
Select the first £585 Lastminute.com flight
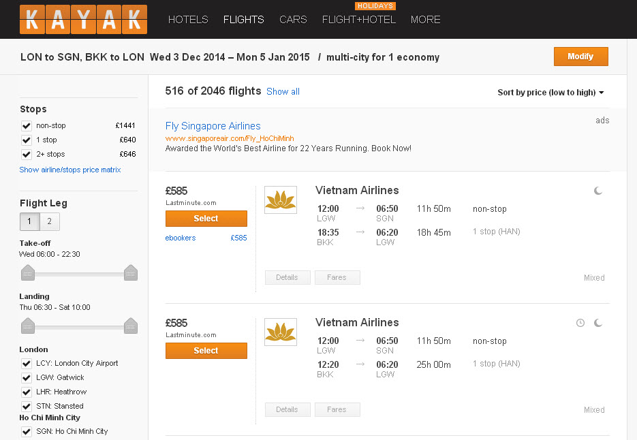[x=206, y=218]
